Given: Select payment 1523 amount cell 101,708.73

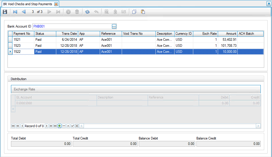Looking at the screenshot, I should tap(227, 46).
